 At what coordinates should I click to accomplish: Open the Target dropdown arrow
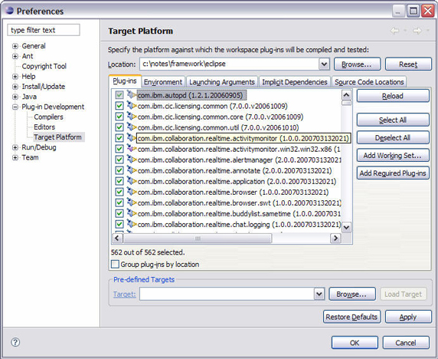[319, 294]
